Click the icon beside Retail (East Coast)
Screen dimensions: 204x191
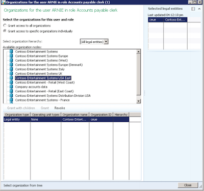click(x=11, y=91)
